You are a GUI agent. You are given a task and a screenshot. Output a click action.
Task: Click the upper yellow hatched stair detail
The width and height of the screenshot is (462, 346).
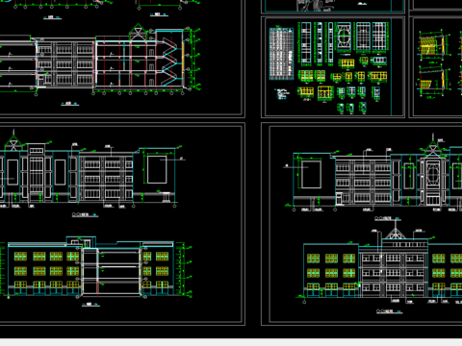coord(432,45)
